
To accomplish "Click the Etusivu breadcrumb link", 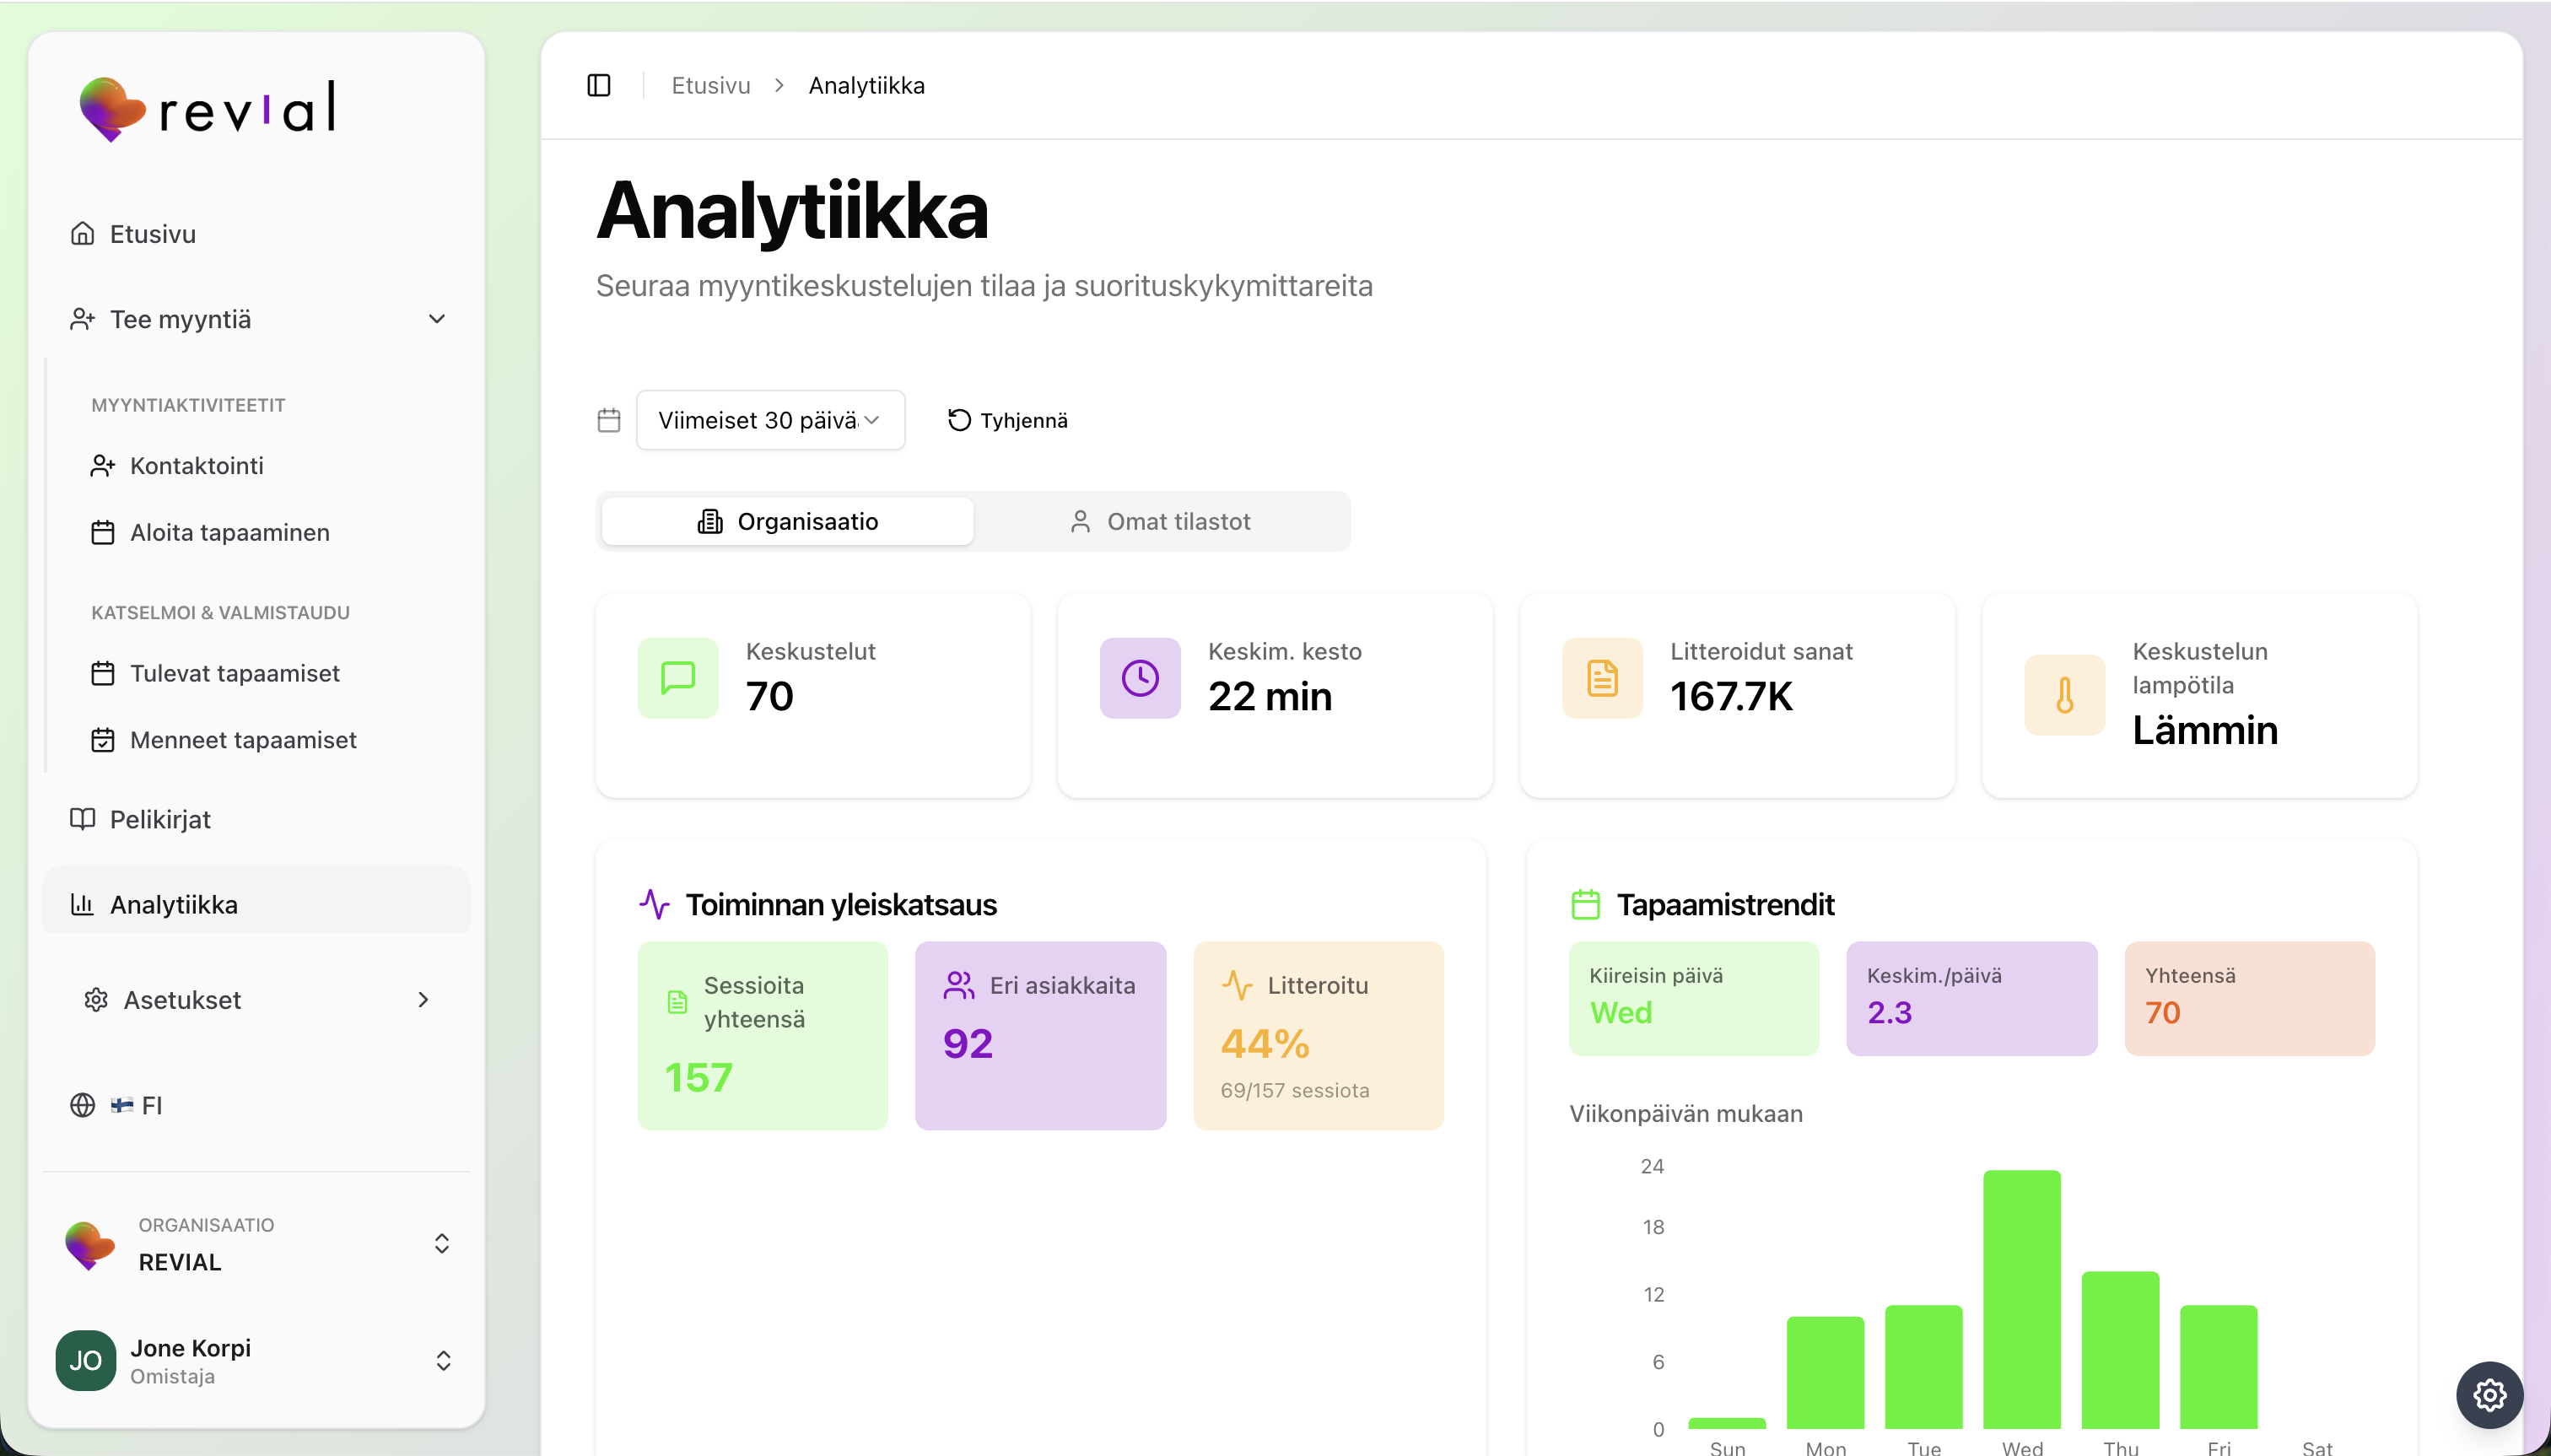I will point(710,85).
